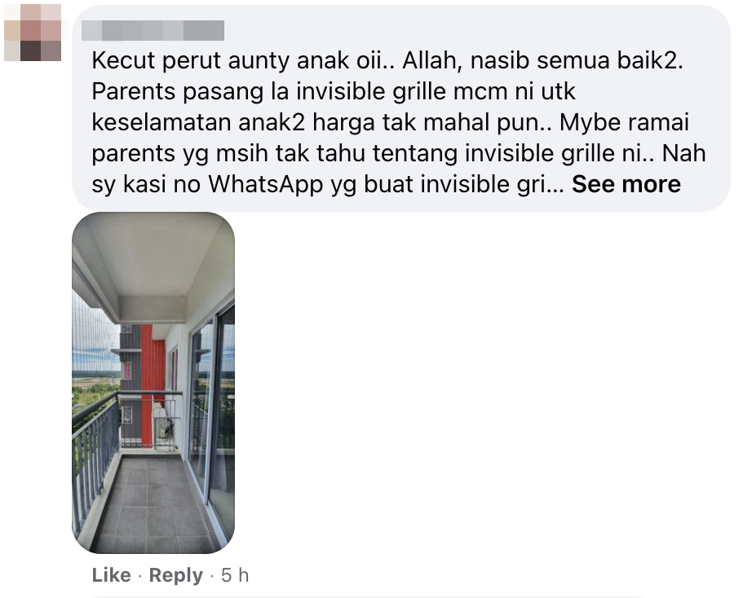The width and height of the screenshot is (752, 598).
Task: Click the sky view behind the invisible grille
Action: tap(94, 336)
